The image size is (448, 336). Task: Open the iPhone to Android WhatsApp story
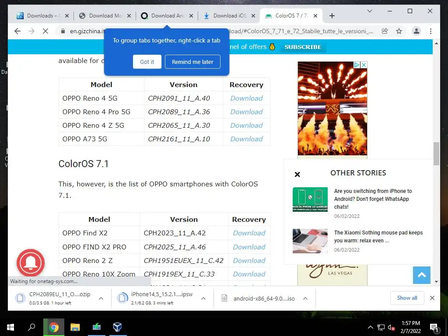point(373,199)
